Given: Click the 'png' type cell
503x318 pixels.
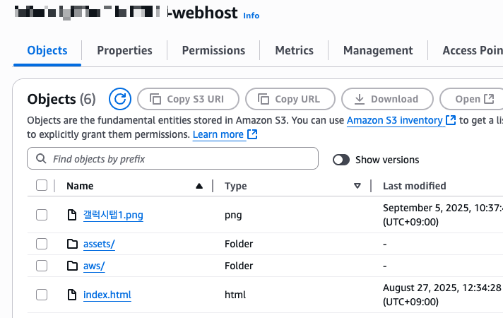Looking at the screenshot, I should click(x=233, y=215).
